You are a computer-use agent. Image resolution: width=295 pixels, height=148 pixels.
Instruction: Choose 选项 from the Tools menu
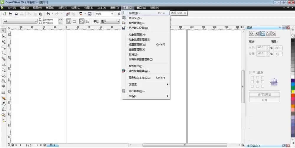point(134,13)
